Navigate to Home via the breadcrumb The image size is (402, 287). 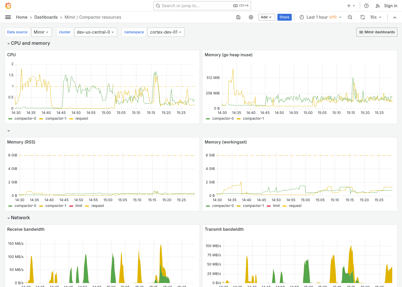pos(22,17)
